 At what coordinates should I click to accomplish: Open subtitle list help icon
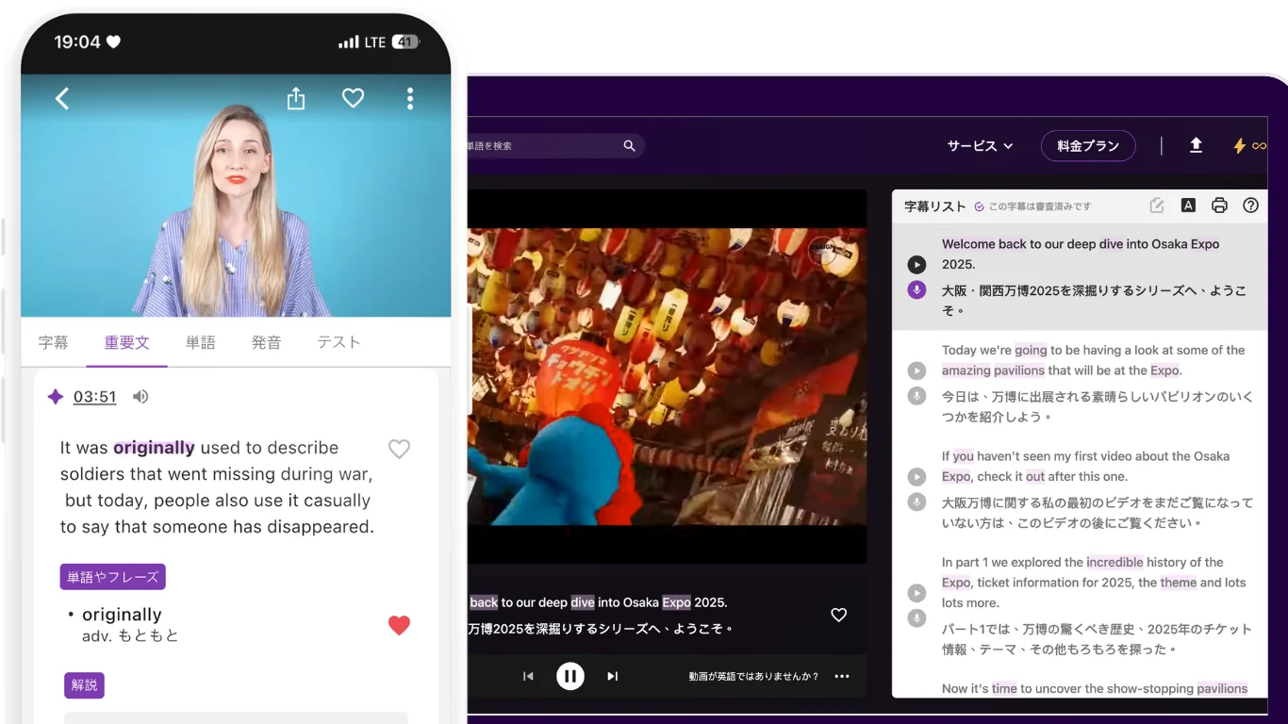coord(1250,206)
